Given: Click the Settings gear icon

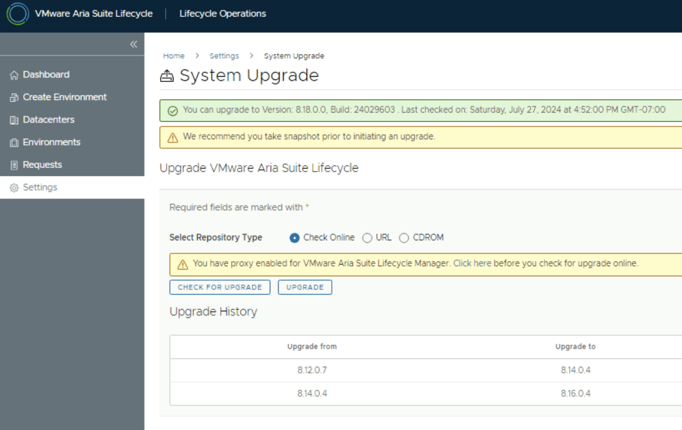Looking at the screenshot, I should point(14,188).
